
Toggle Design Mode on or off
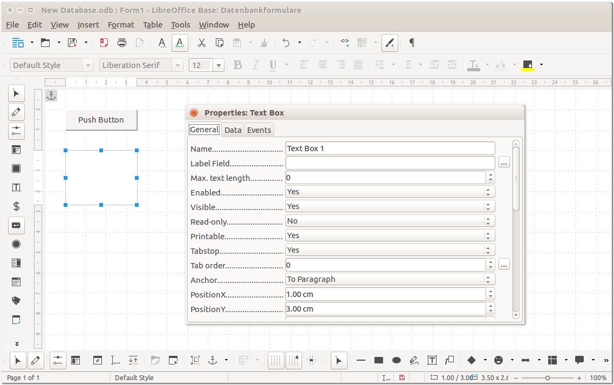36,360
